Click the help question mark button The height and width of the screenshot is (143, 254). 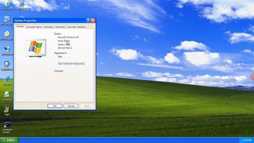coord(88,20)
